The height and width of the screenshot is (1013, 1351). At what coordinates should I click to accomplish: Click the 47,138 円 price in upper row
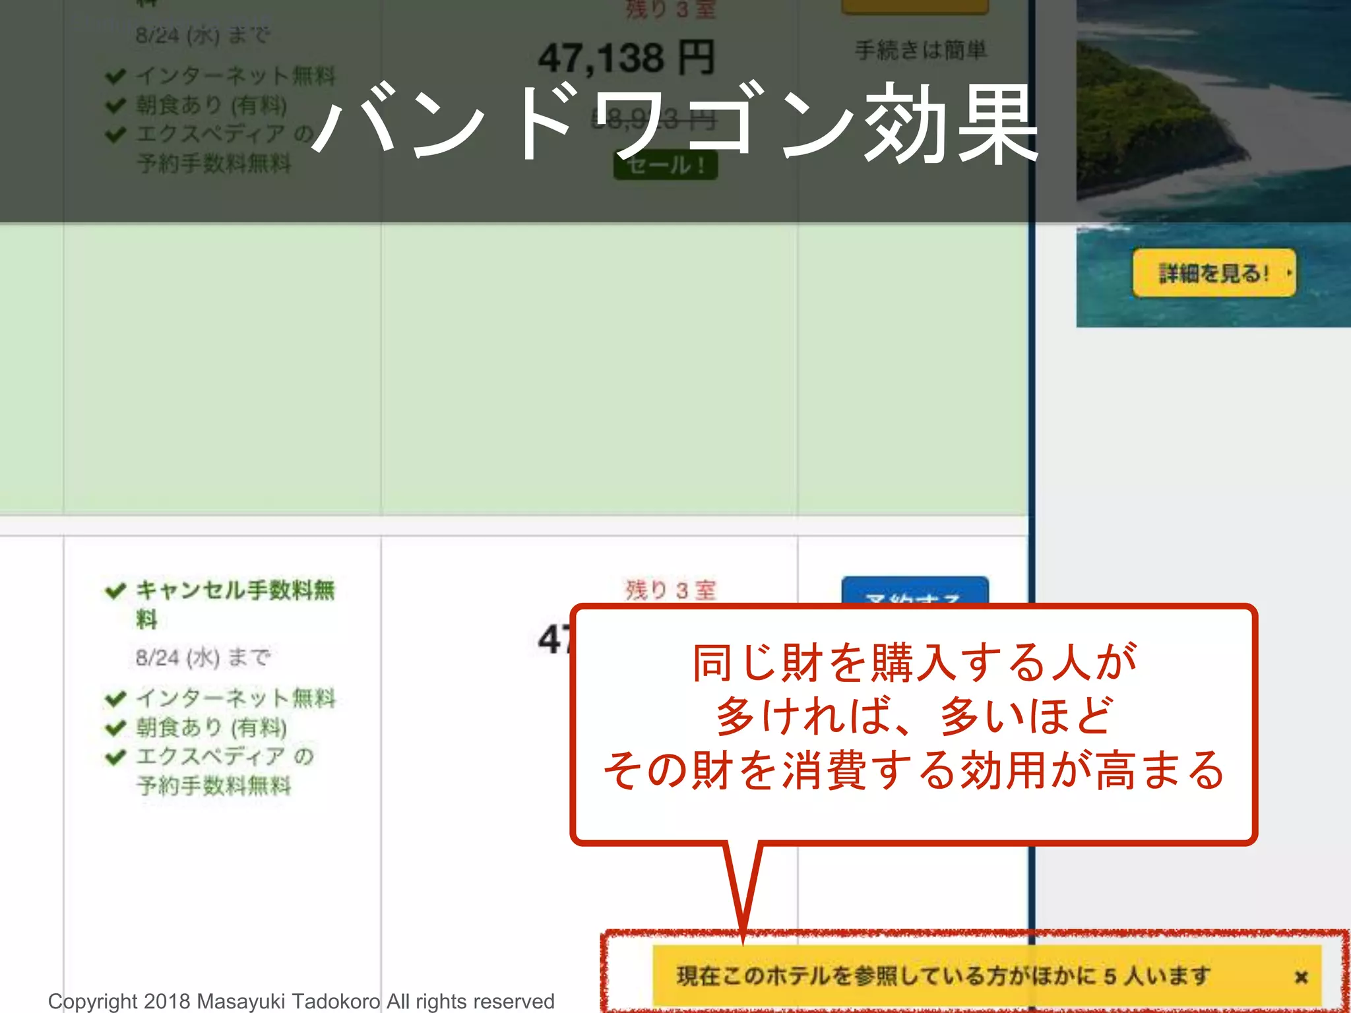pos(626,57)
